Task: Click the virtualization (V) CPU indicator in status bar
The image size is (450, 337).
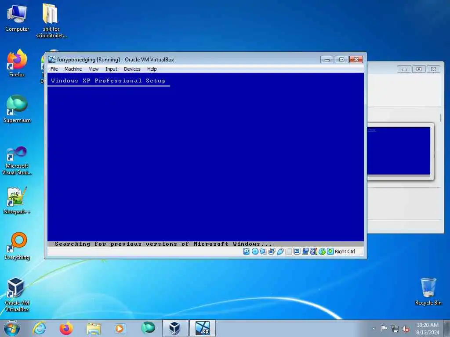Action: pyautogui.click(x=313, y=251)
